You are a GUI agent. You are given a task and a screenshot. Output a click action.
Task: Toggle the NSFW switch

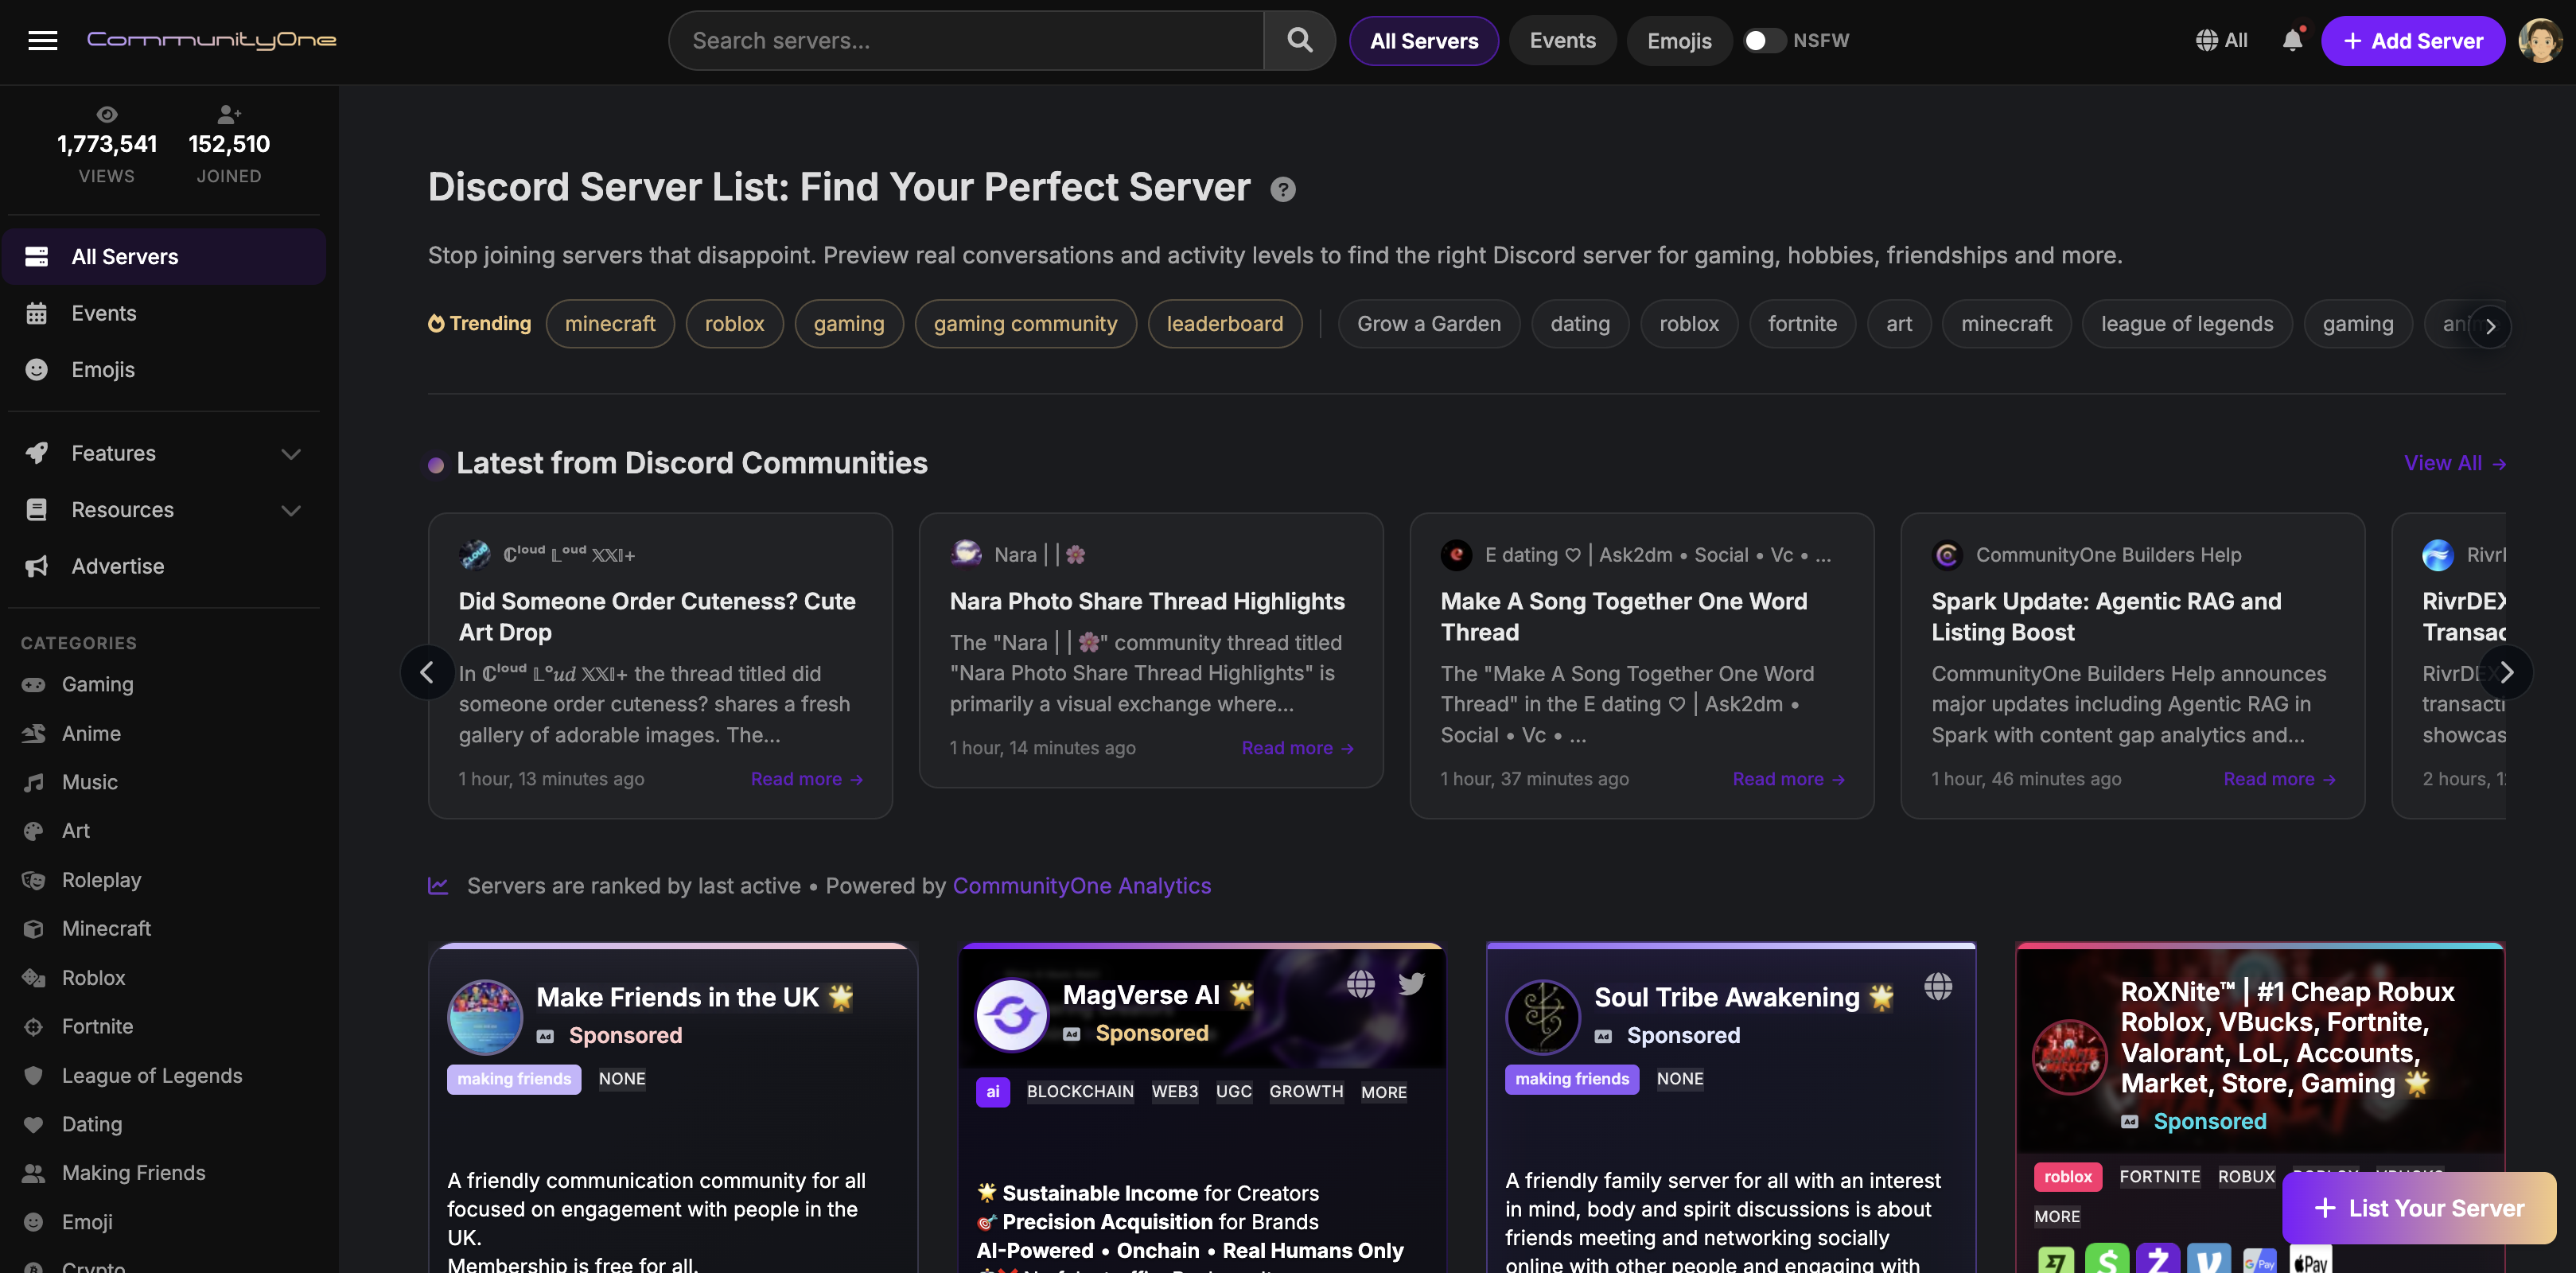click(1763, 40)
